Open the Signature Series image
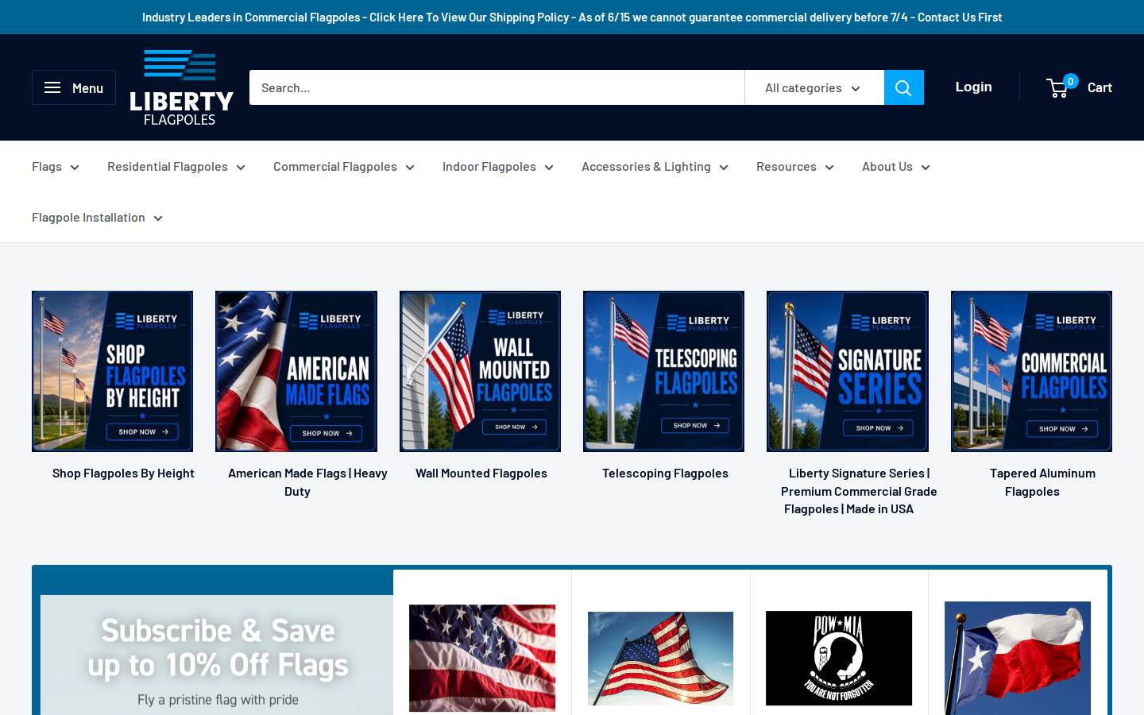The height and width of the screenshot is (715, 1144). (848, 371)
